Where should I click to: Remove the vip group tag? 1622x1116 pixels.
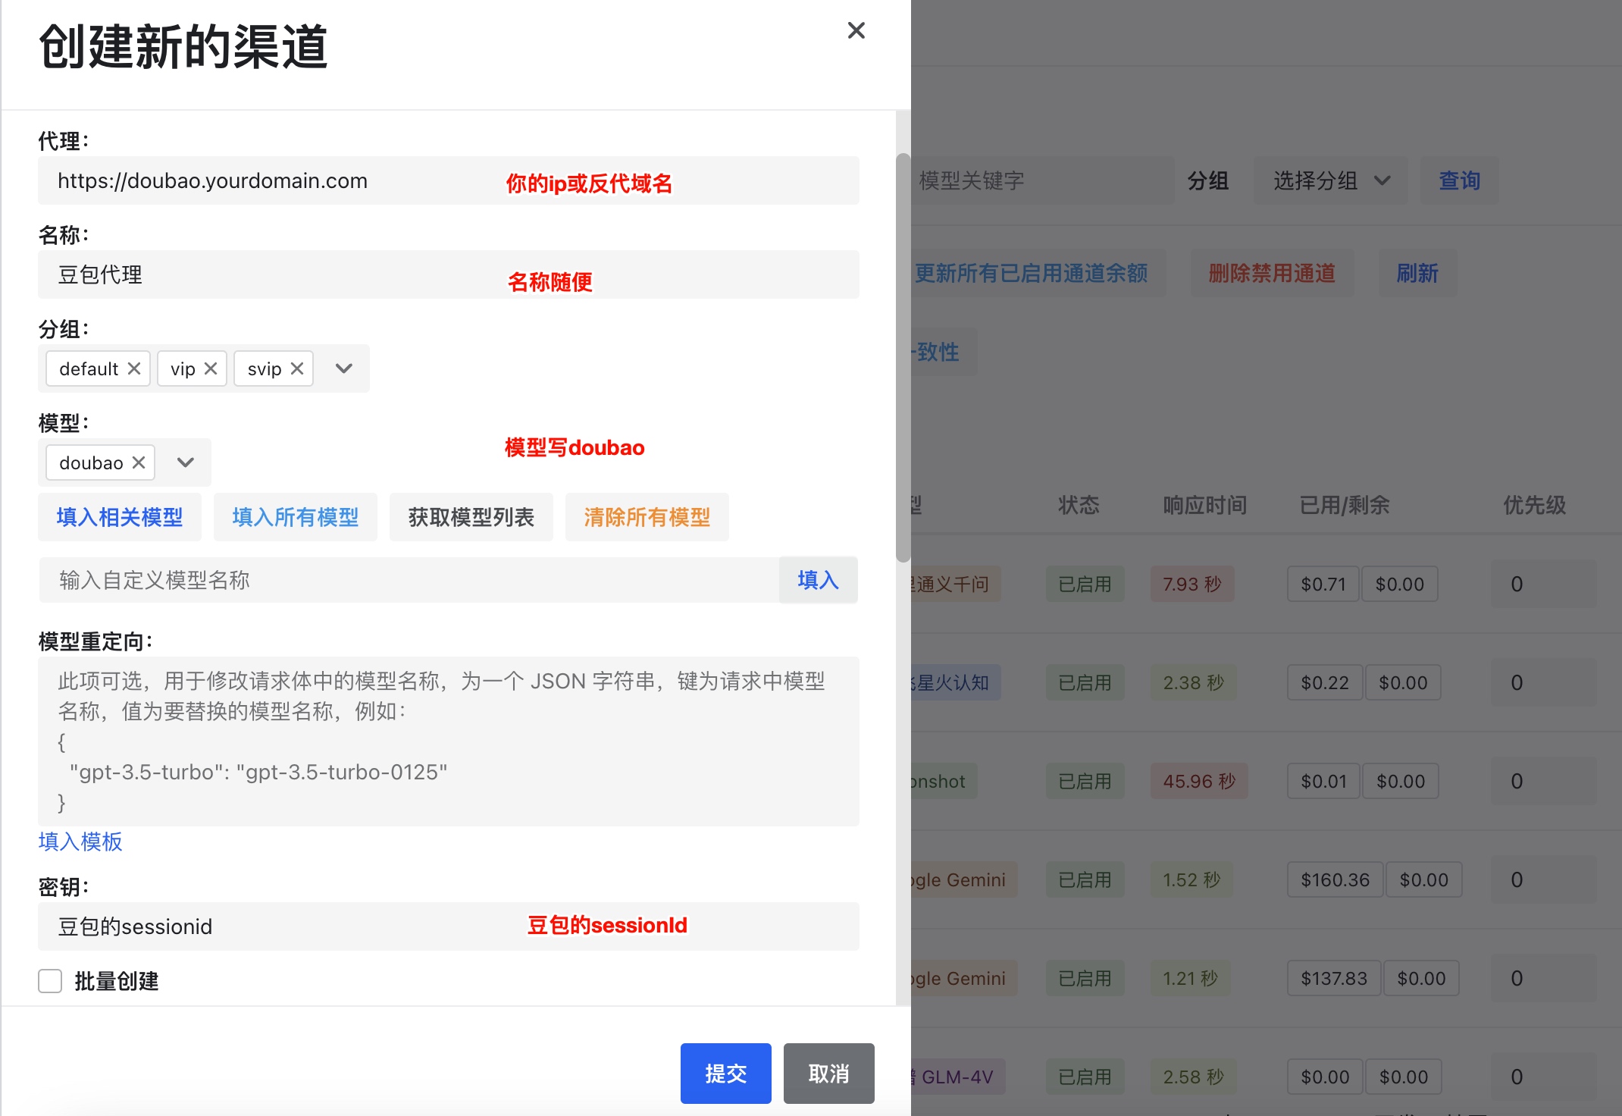tap(211, 368)
